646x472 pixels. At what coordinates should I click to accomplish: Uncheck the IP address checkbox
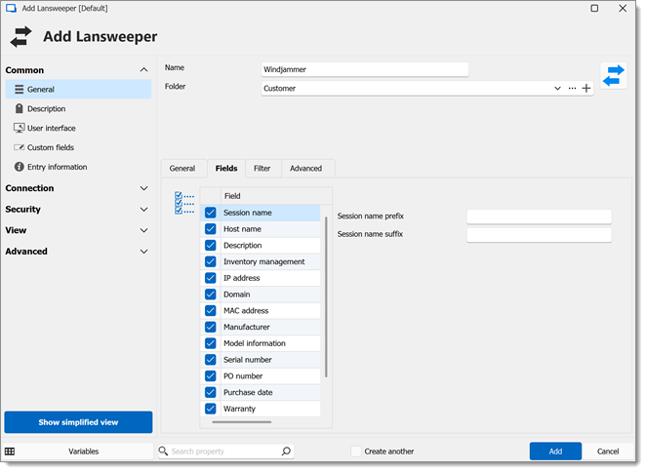point(211,278)
